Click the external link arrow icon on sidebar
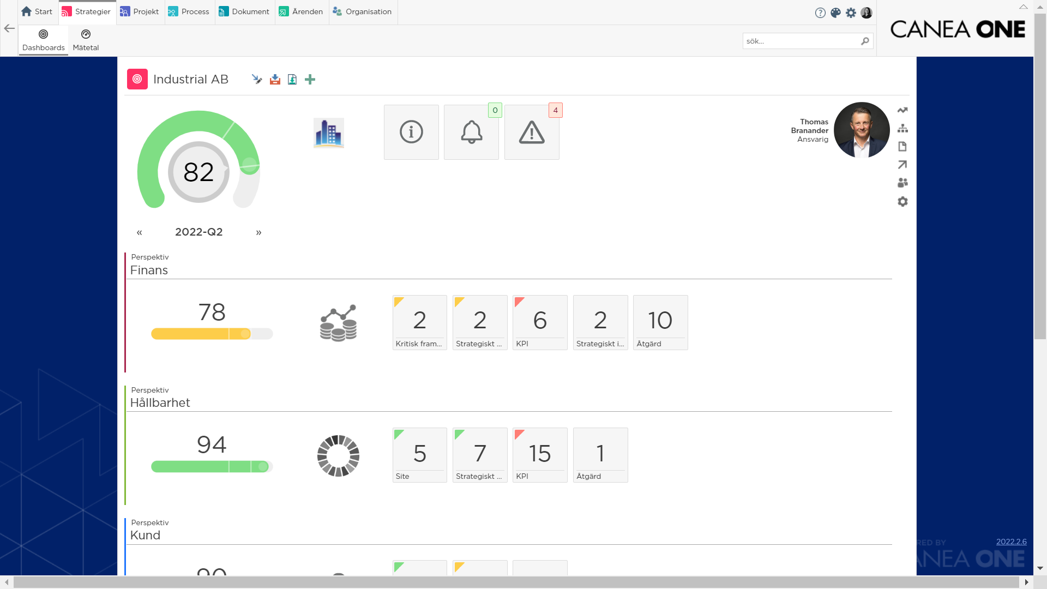 point(903,164)
